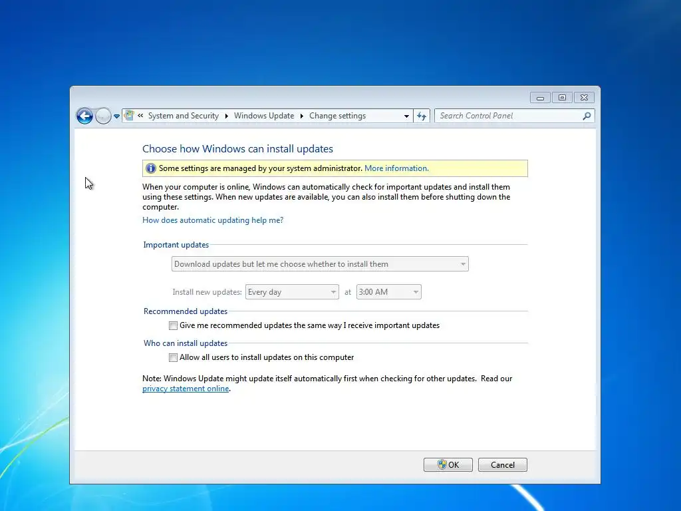This screenshot has height=511, width=681.
Task: Maximize the Change settings window
Action: click(562, 98)
